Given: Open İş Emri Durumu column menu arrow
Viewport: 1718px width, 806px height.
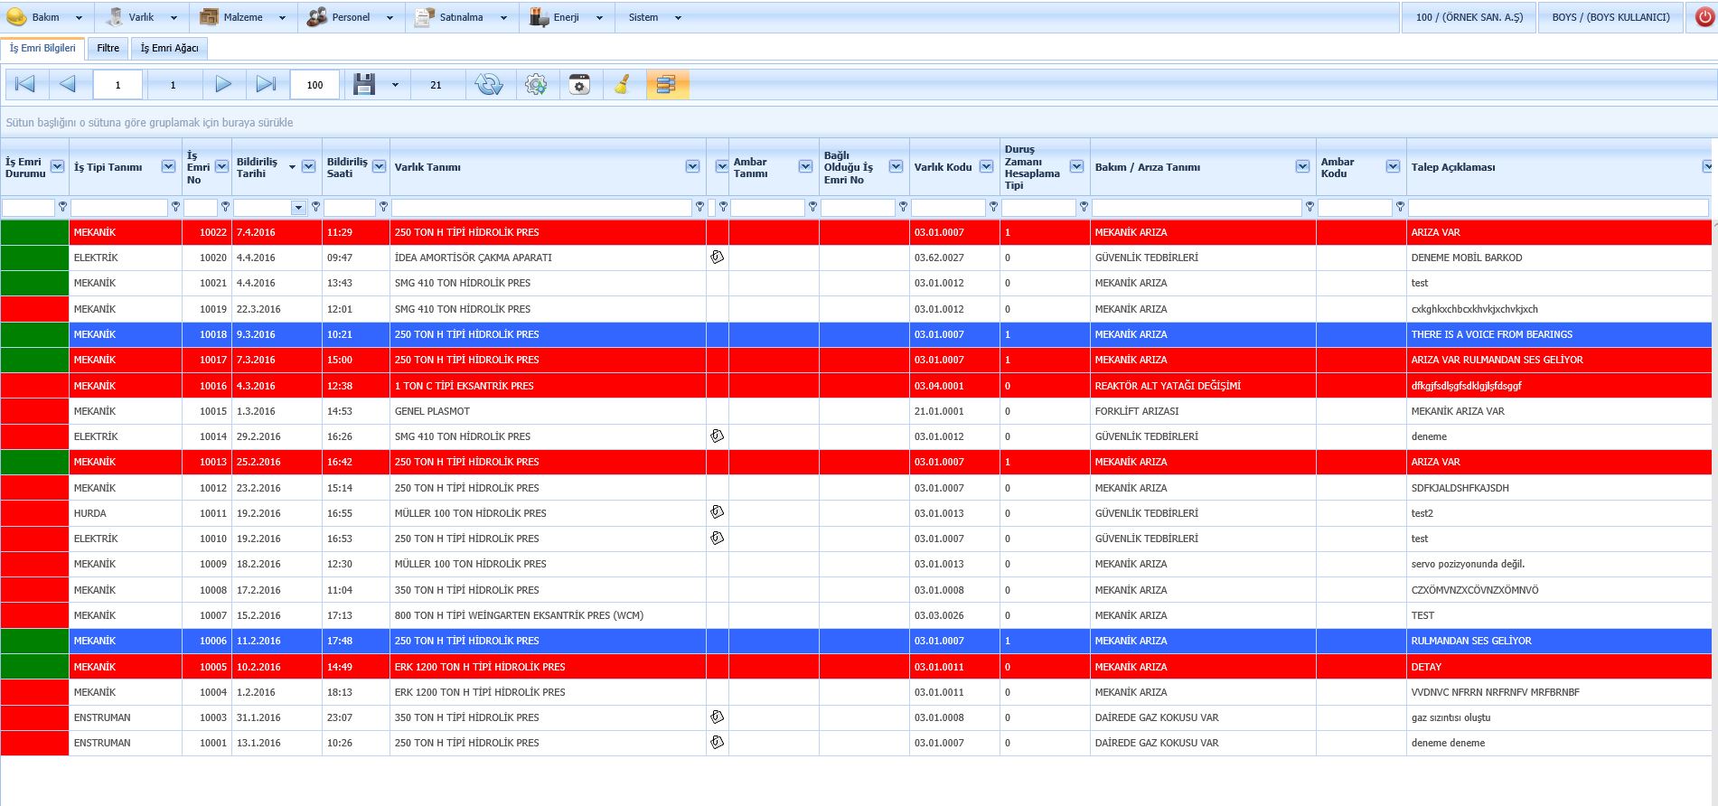Looking at the screenshot, I should click(x=57, y=166).
